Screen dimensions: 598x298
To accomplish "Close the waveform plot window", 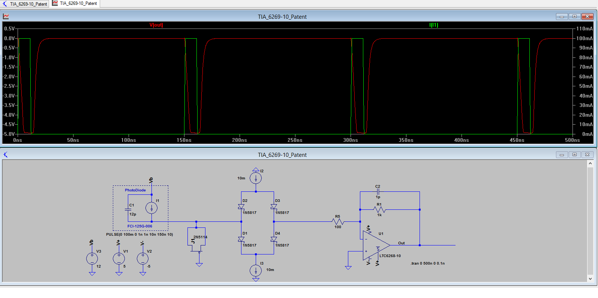I will 588,17.
